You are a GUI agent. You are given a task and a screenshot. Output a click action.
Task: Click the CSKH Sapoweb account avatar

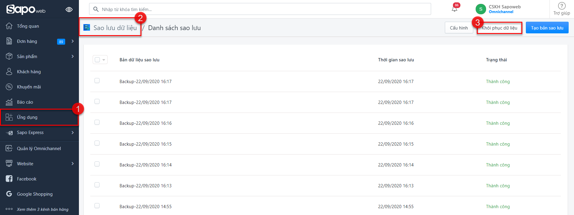[x=481, y=9]
